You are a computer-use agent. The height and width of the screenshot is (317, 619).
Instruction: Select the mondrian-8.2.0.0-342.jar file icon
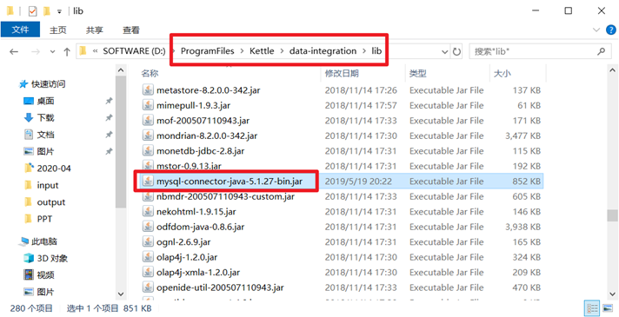pos(148,135)
